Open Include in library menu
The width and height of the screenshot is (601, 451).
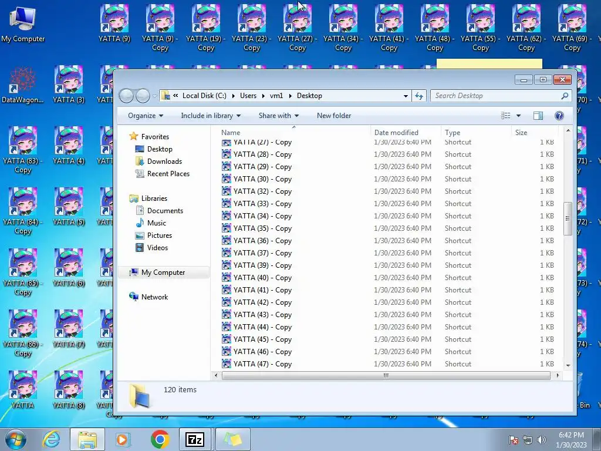click(211, 116)
